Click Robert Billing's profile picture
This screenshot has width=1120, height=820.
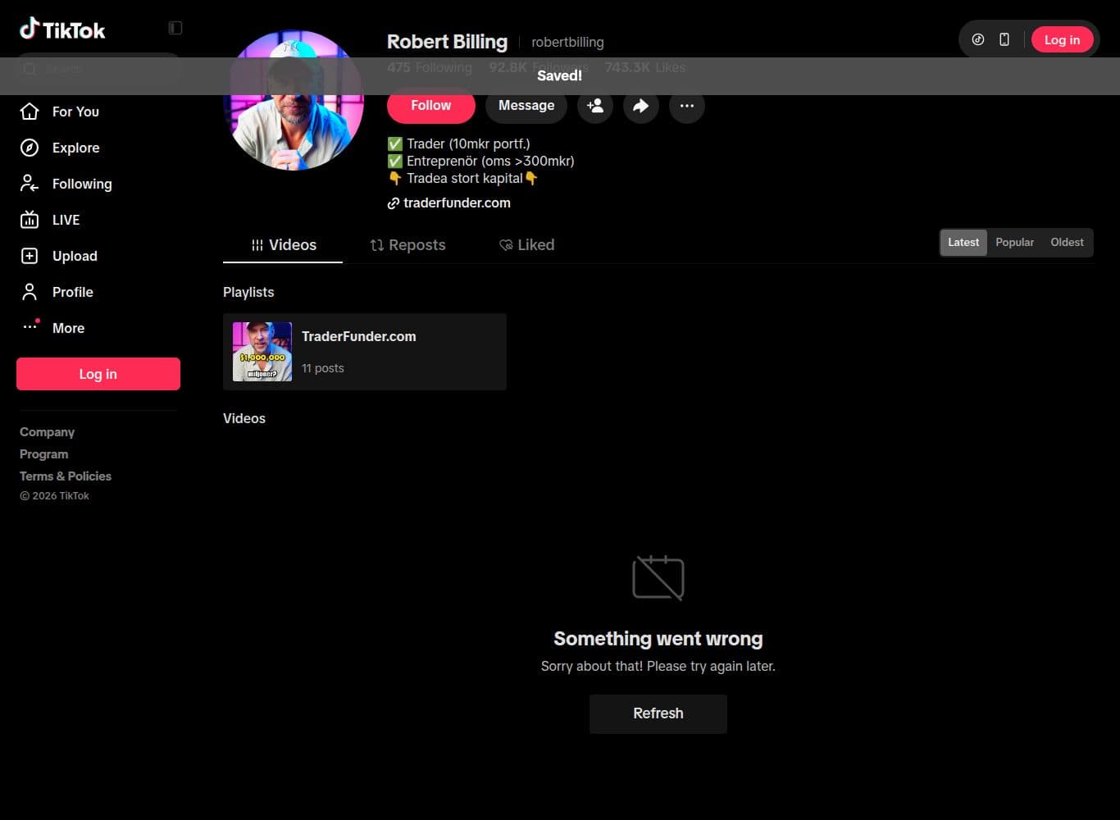(x=294, y=100)
